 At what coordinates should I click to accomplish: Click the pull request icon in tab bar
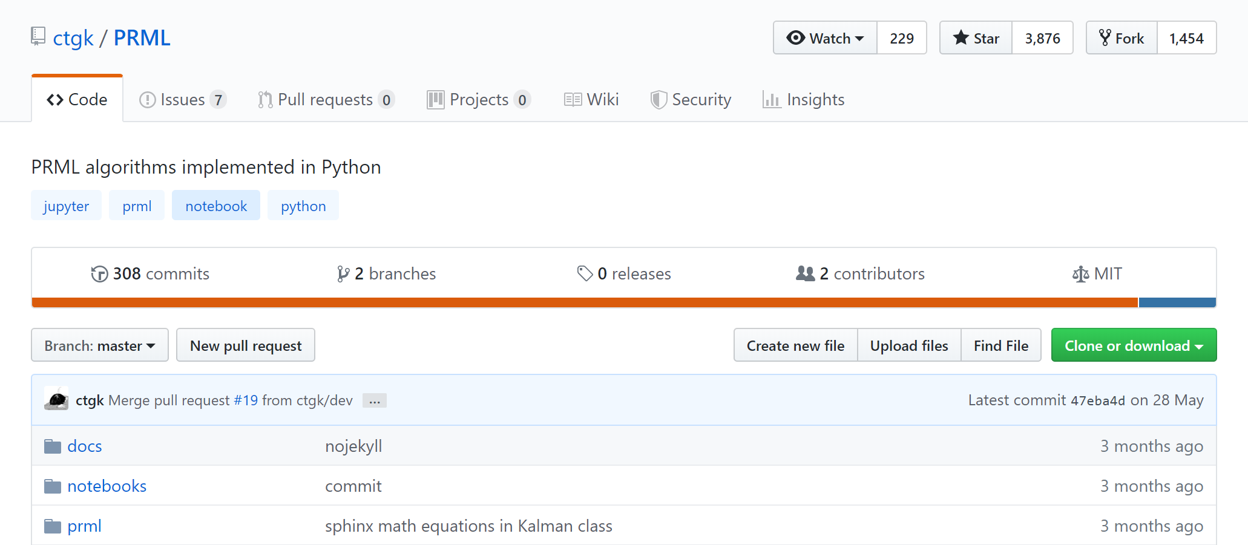(x=265, y=100)
